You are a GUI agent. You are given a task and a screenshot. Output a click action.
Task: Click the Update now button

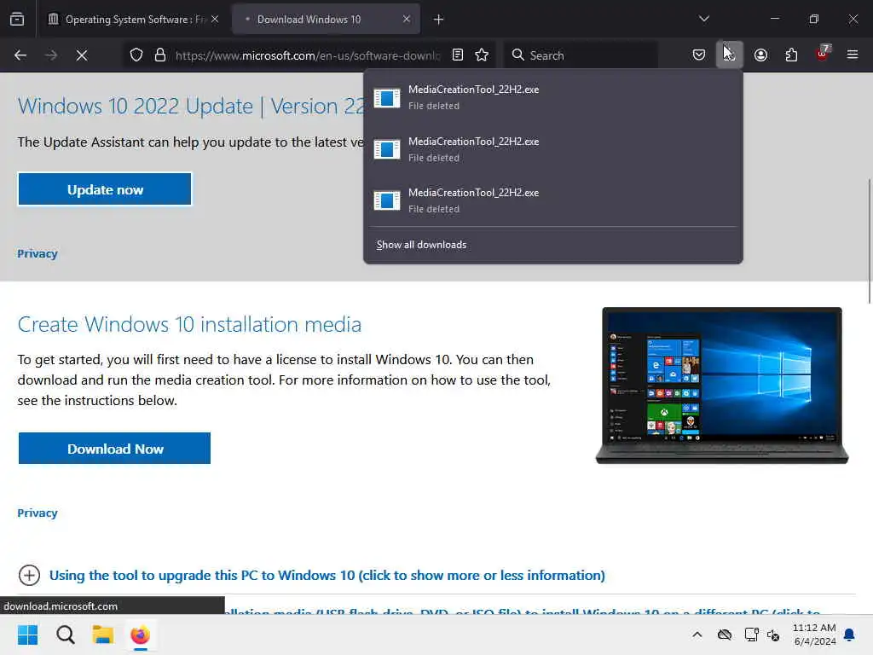105,189
